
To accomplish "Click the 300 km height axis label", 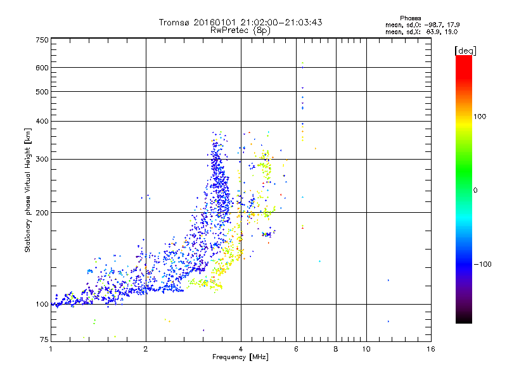I will (42, 160).
